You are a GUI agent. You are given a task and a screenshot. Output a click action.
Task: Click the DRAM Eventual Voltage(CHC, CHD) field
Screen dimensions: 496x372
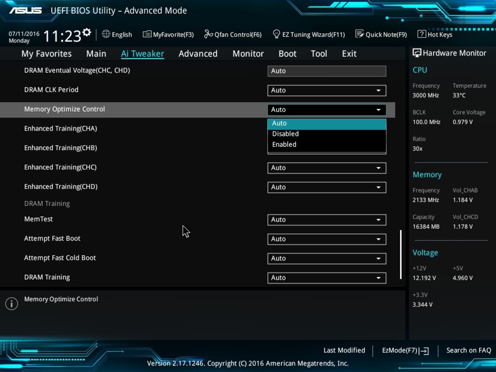[327, 71]
